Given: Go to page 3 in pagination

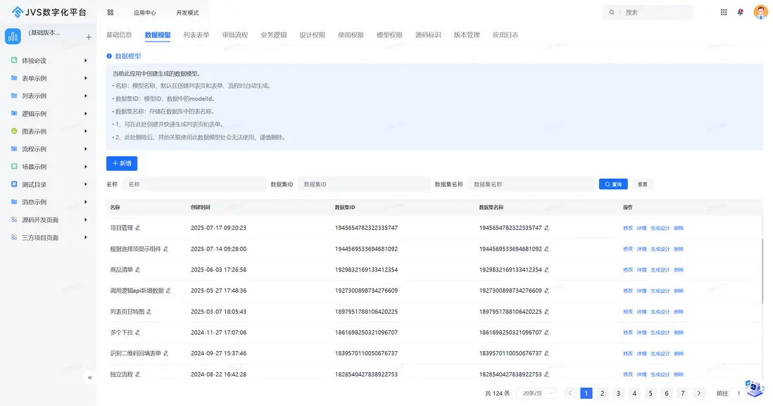Looking at the screenshot, I should [618, 393].
